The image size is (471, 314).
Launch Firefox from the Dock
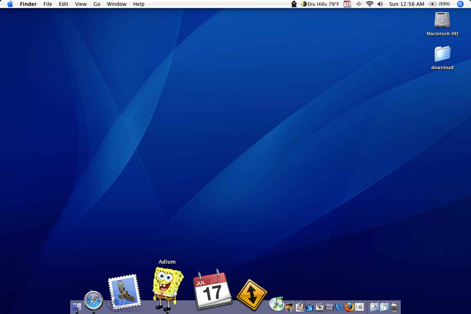click(x=349, y=307)
